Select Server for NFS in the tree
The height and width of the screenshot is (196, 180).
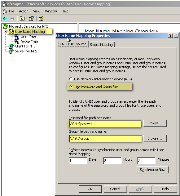(26, 51)
